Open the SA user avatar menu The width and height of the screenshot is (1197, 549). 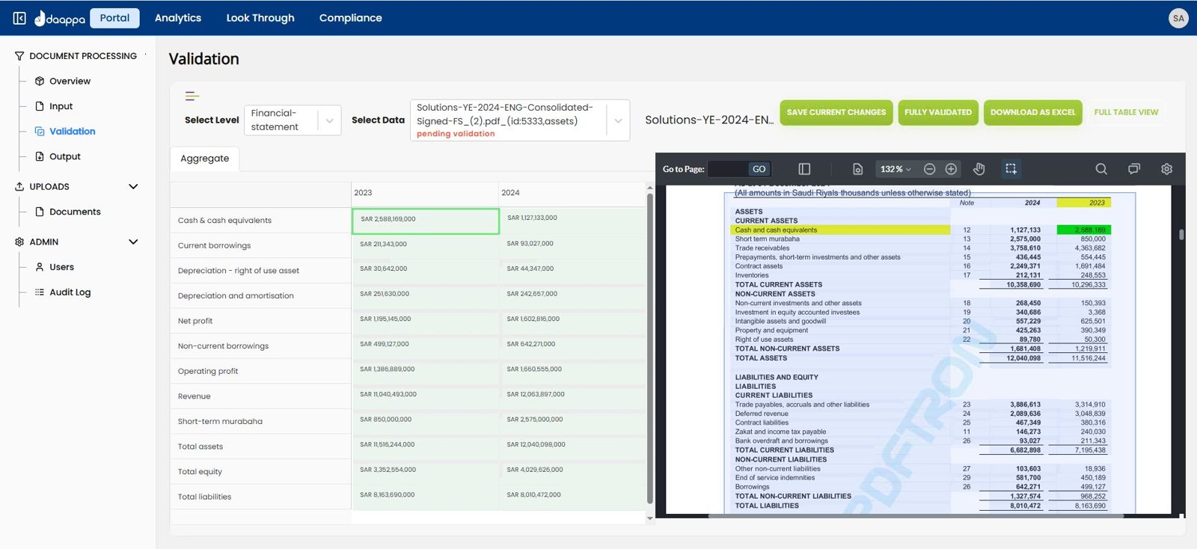point(1178,18)
